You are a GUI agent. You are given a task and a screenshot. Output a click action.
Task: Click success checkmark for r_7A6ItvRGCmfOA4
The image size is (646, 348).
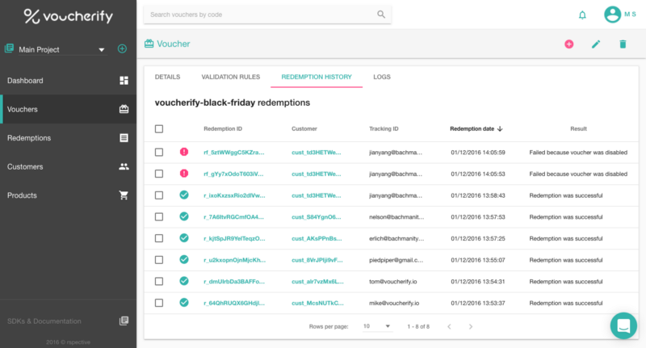pyautogui.click(x=184, y=216)
